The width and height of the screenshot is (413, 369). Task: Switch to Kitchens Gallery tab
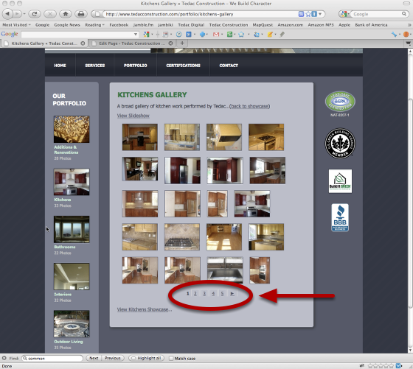coord(44,43)
